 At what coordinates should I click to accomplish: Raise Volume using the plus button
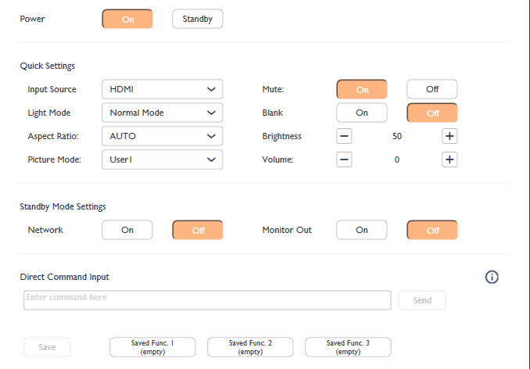click(x=449, y=159)
